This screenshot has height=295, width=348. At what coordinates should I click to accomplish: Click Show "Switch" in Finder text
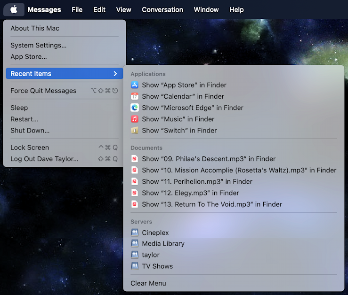(x=179, y=130)
